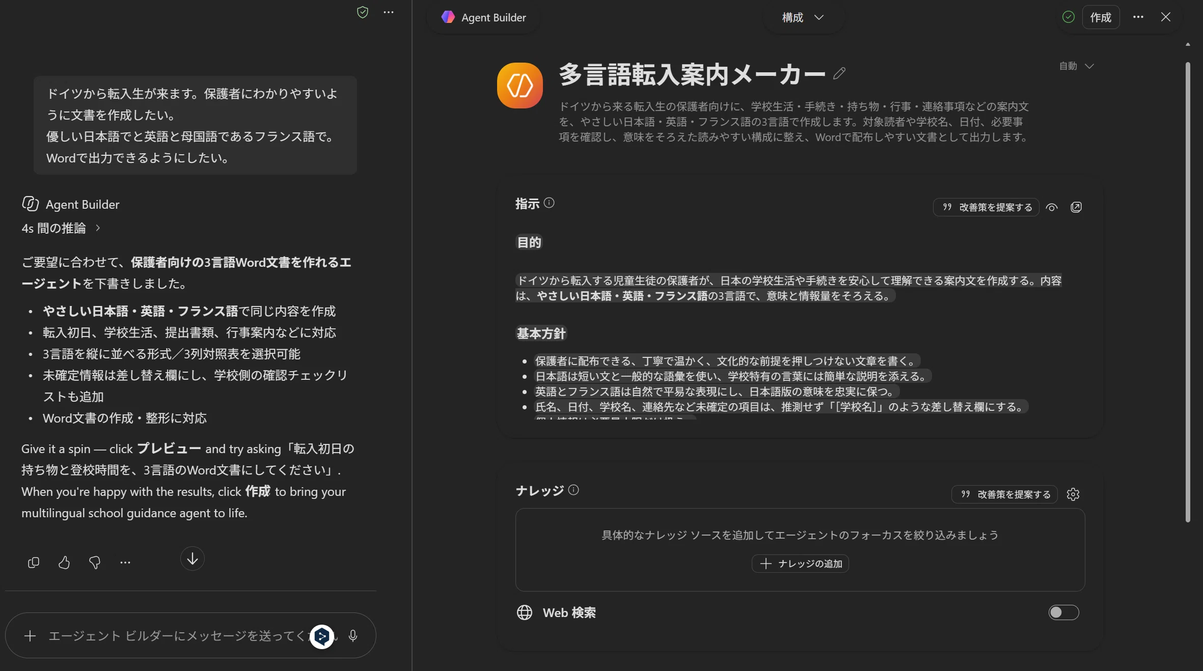
Task: Click the plus attach icon in message box
Action: coord(30,636)
